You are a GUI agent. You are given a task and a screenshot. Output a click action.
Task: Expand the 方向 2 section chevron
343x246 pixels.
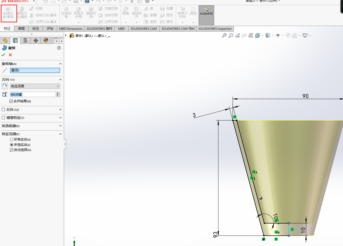(60, 110)
